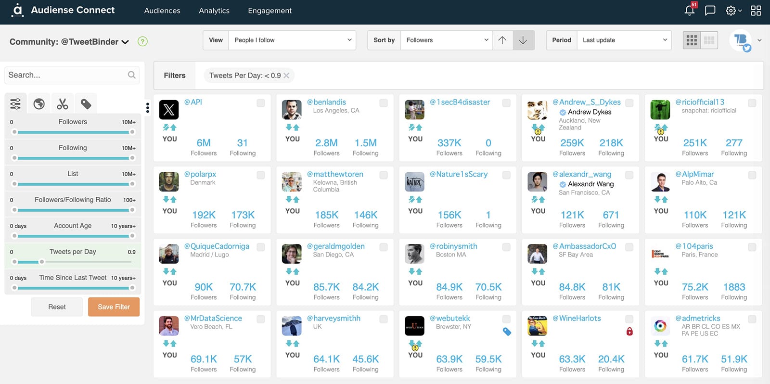Open the notifications bell icon
This screenshot has height=384, width=770.
tap(690, 10)
